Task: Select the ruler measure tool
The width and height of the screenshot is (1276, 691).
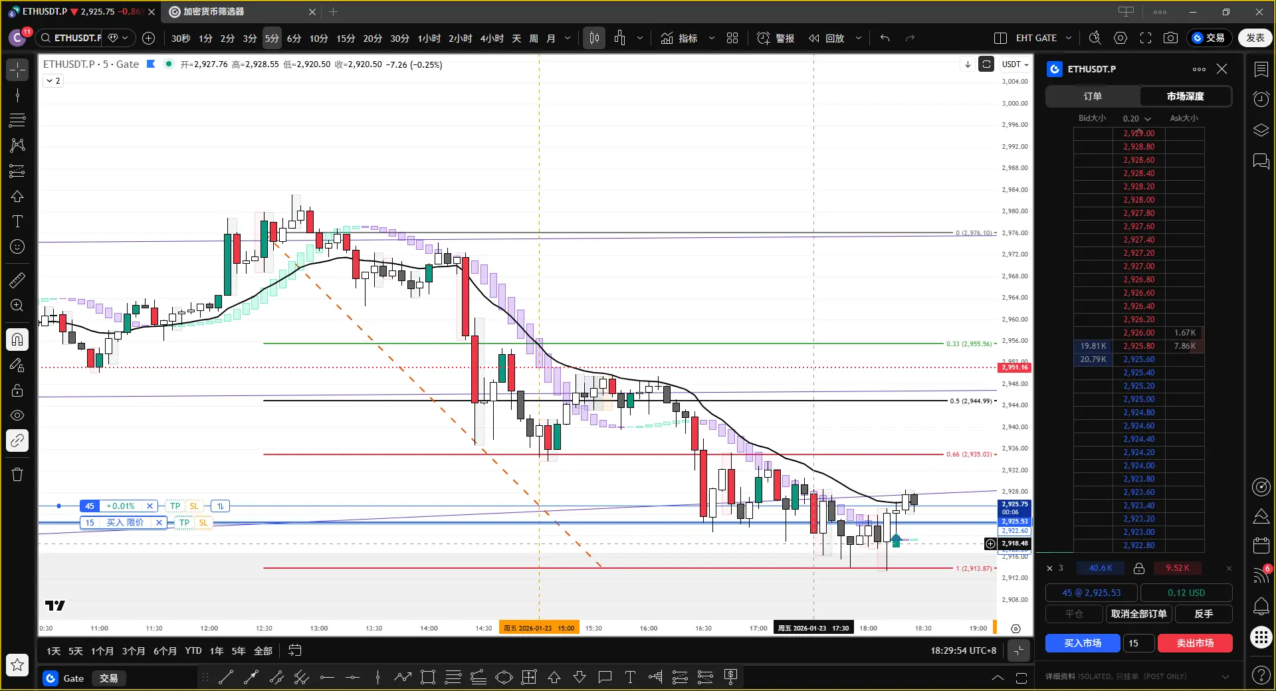Action: [x=17, y=280]
